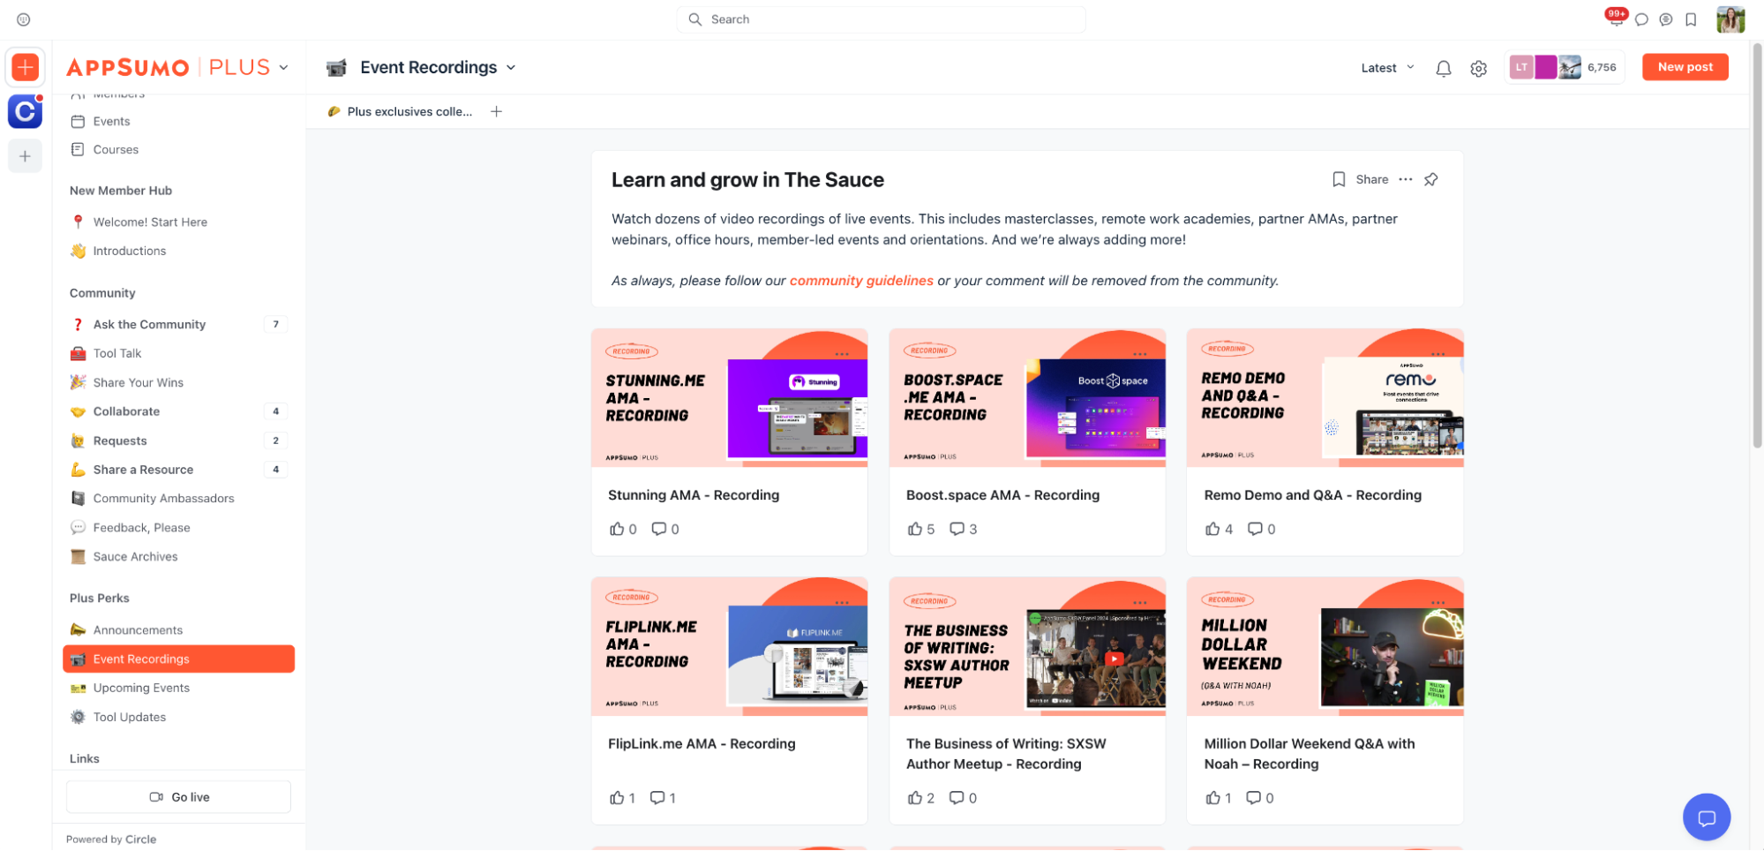
Task: Go to Upcoming Events in sidebar
Action: click(141, 688)
